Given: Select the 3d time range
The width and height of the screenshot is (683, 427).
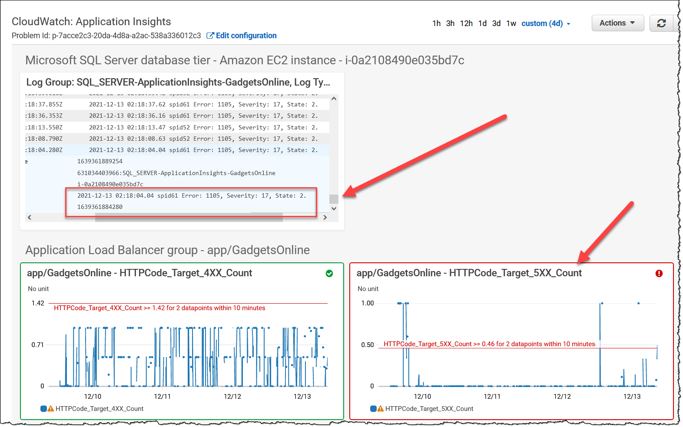Looking at the screenshot, I should coord(496,23).
